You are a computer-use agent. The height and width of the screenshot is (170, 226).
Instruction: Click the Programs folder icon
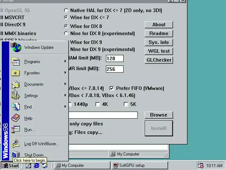(16, 61)
